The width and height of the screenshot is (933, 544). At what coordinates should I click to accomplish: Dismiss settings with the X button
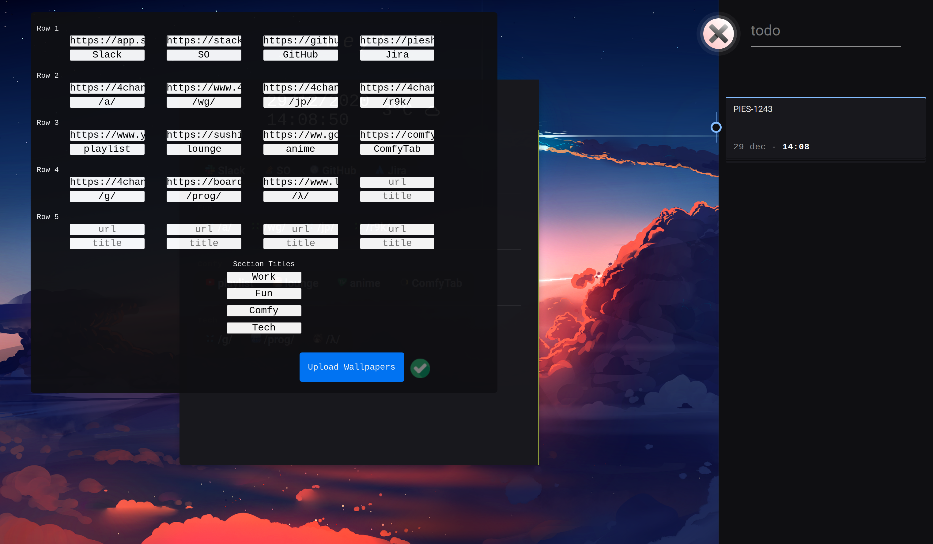click(x=718, y=34)
